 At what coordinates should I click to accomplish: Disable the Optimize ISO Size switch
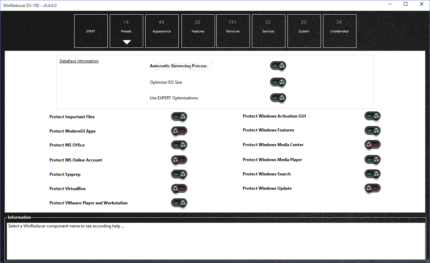click(278, 82)
